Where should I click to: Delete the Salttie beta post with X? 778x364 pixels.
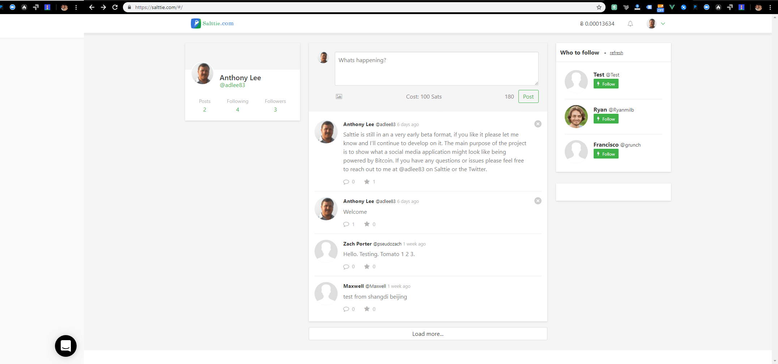pos(538,124)
